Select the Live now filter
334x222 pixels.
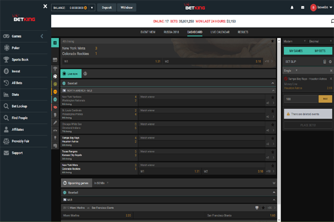click(71, 74)
